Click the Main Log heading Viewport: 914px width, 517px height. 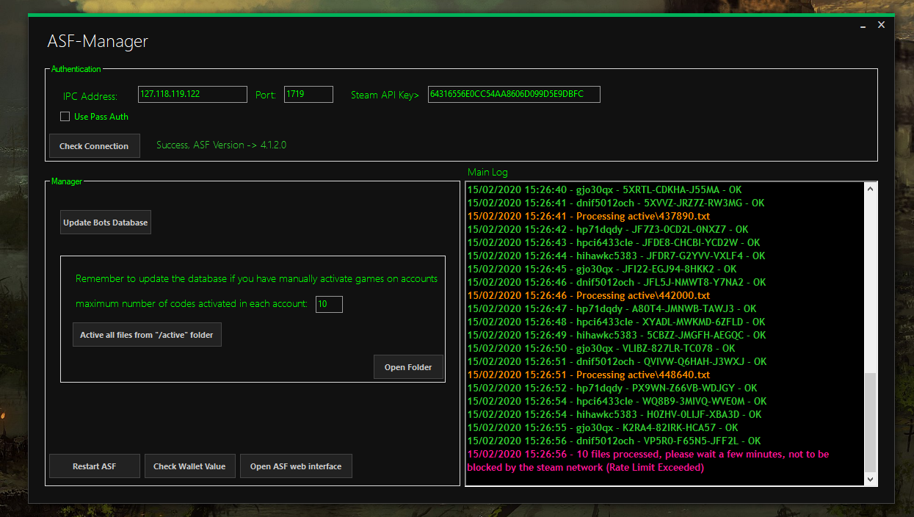coord(487,172)
